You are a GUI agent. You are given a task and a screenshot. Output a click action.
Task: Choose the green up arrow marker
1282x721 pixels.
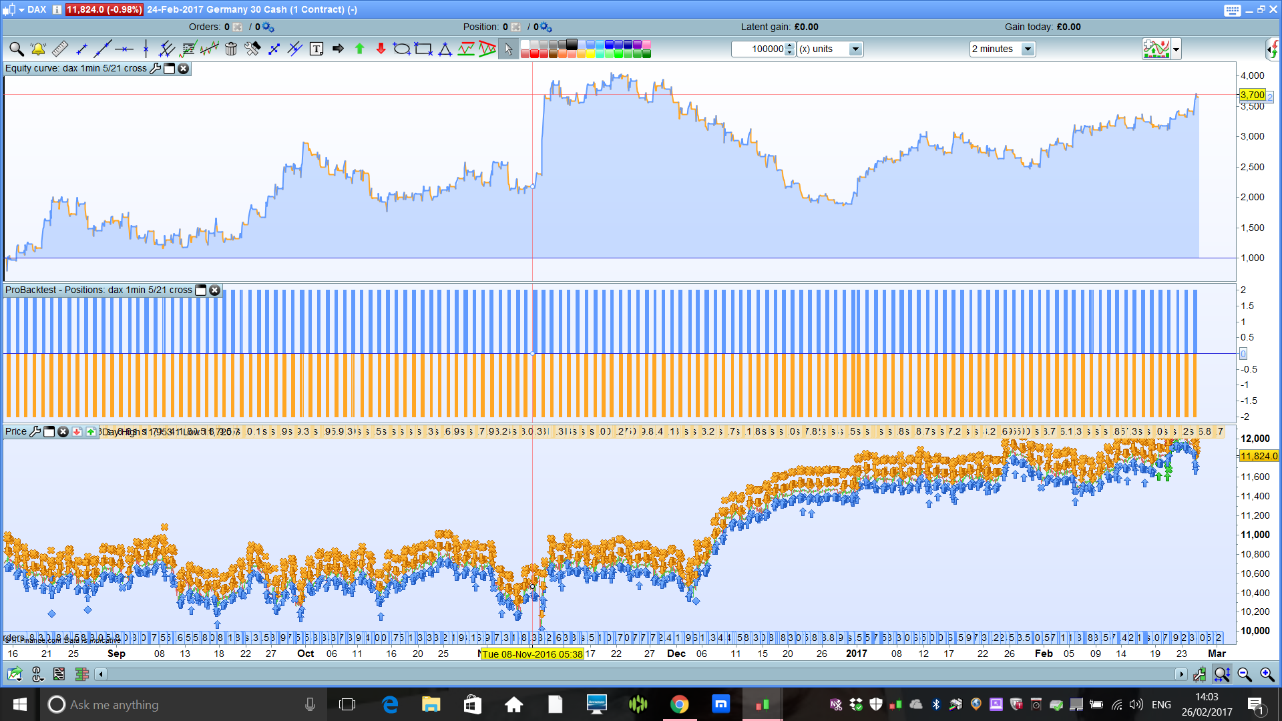(x=359, y=49)
